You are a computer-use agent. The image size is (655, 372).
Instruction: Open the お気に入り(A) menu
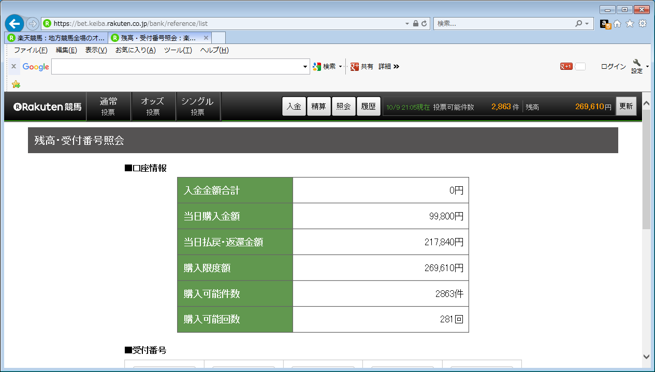(135, 50)
